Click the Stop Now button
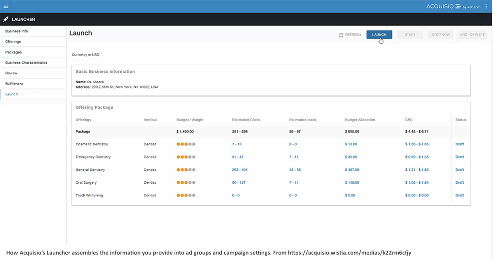Screen dimensions: 493x259 pyautogui.click(x=440, y=35)
